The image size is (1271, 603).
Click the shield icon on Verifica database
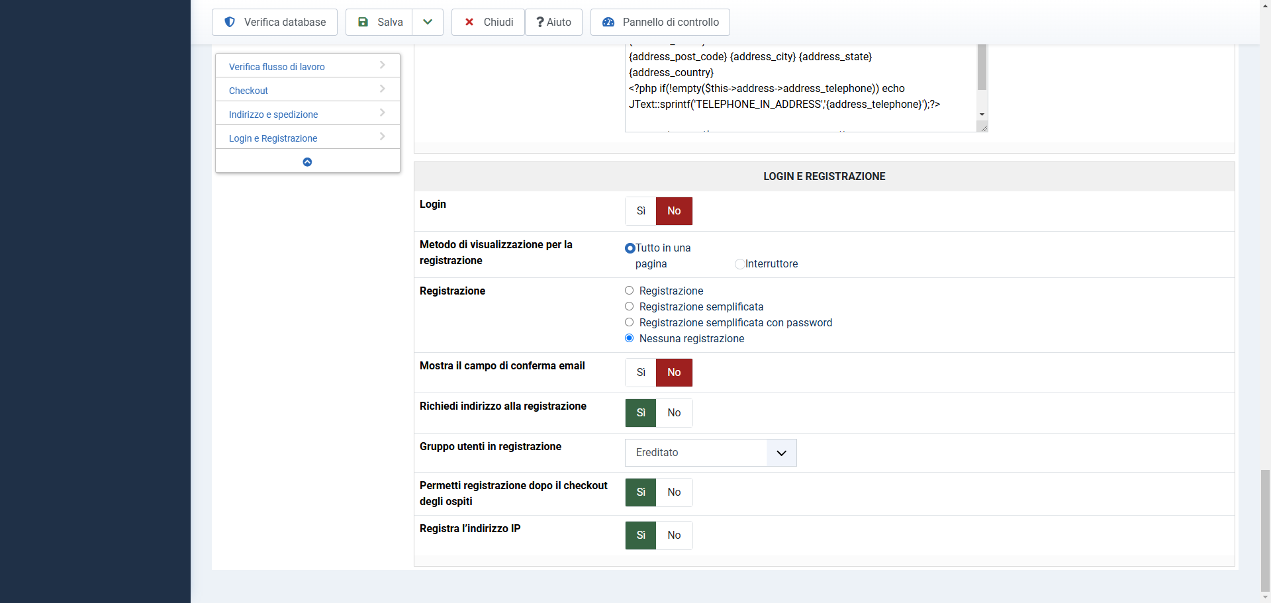click(x=230, y=22)
